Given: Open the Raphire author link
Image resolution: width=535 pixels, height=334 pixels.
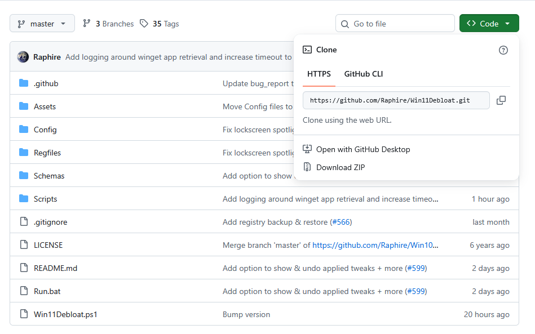Looking at the screenshot, I should [x=47, y=57].
